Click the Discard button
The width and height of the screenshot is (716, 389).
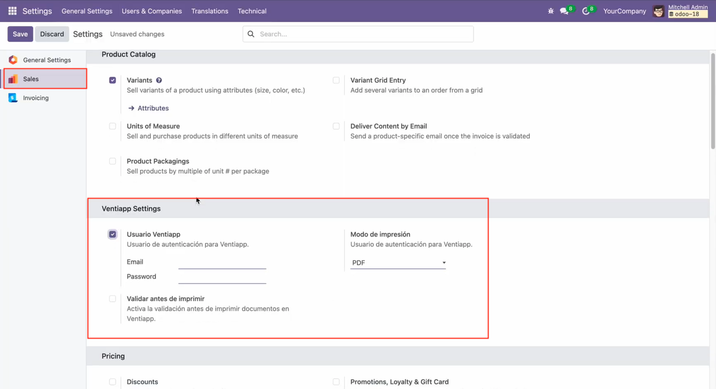coord(52,34)
